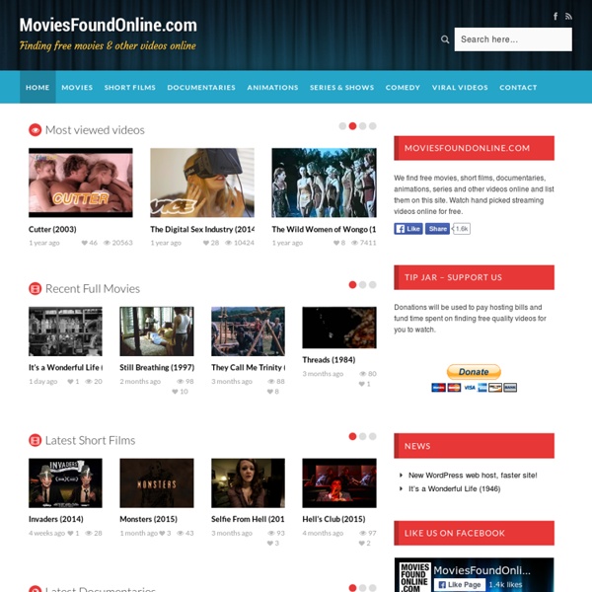Select second page dot of Recent Full Movies
The image size is (592, 592).
pyautogui.click(x=362, y=285)
